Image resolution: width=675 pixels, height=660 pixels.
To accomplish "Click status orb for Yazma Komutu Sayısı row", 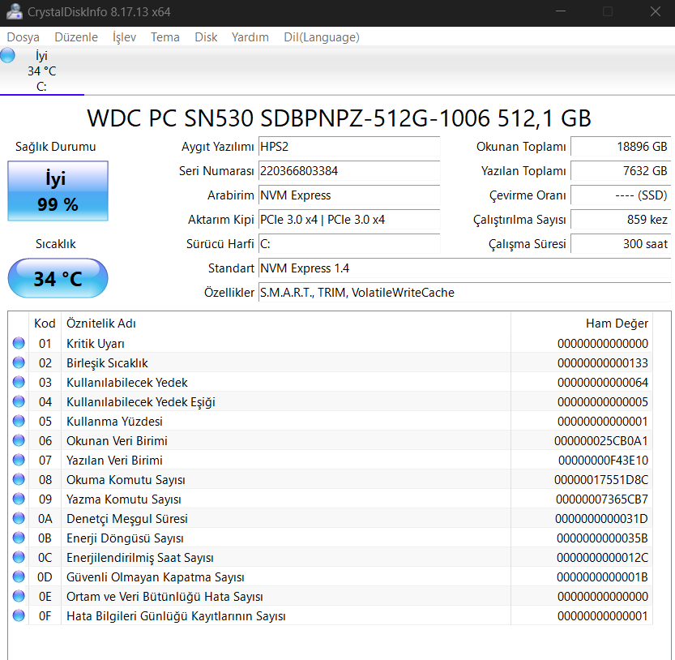I will coord(19,499).
